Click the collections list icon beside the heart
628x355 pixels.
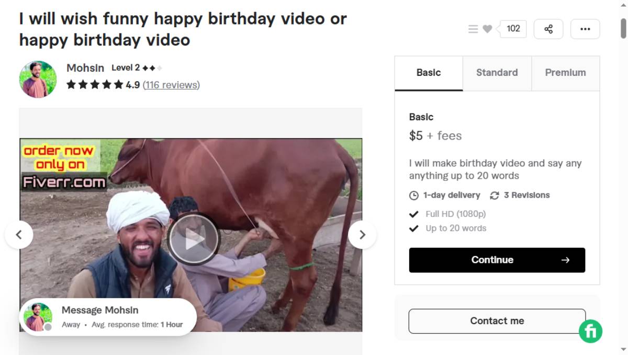(473, 29)
